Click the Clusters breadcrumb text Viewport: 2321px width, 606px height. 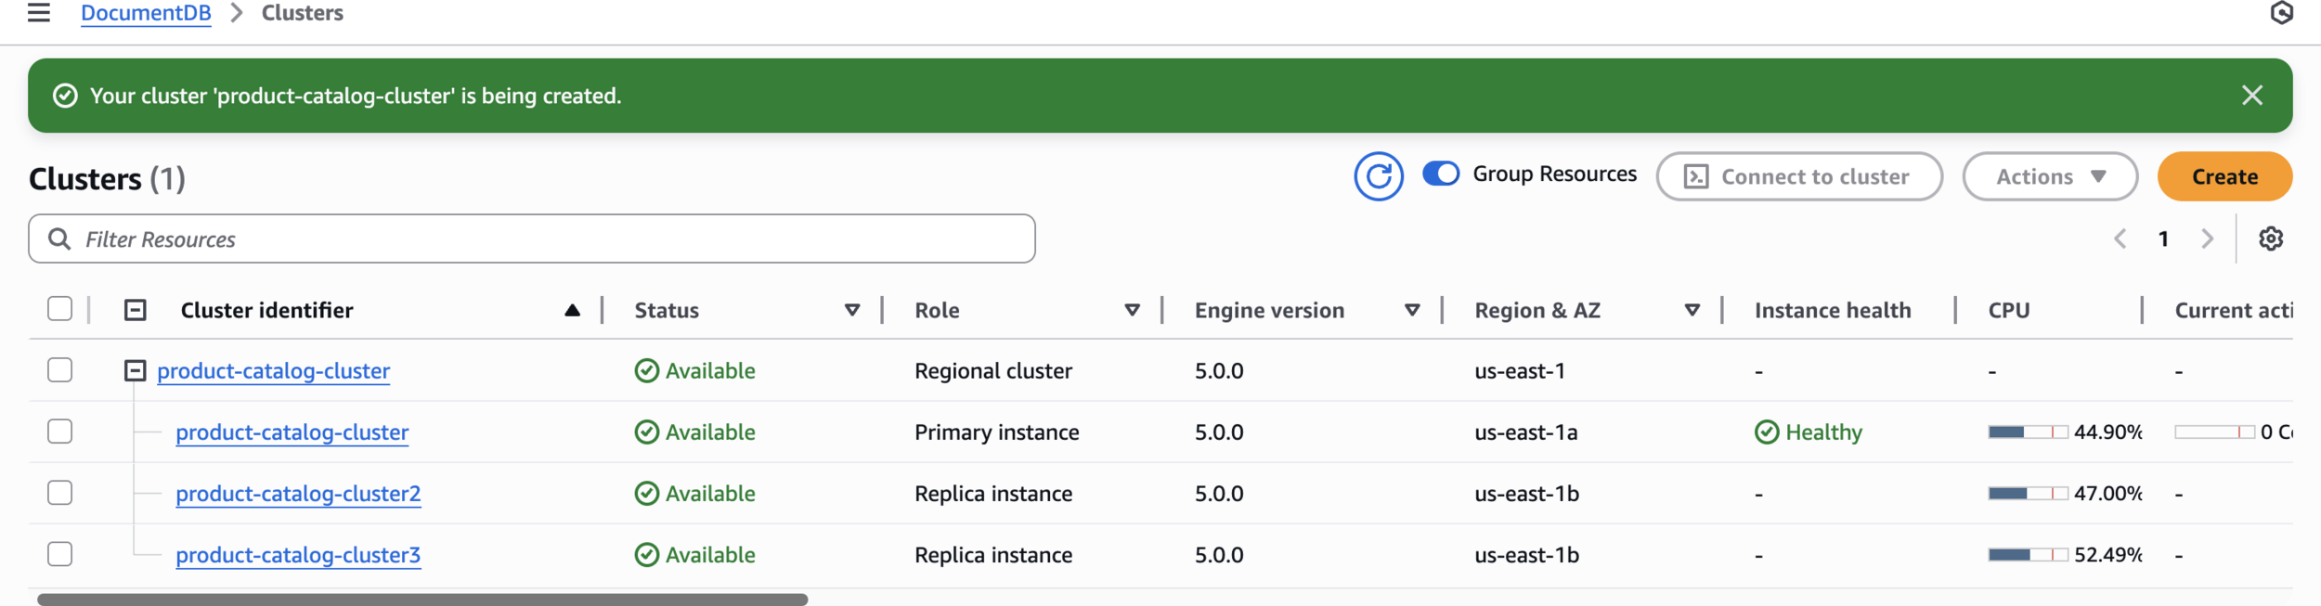(x=302, y=13)
